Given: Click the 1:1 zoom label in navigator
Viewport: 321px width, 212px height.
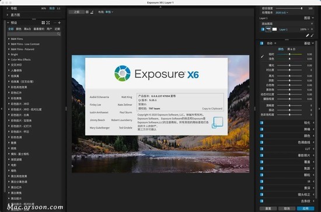Looking at the screenshot, I should (58, 8).
